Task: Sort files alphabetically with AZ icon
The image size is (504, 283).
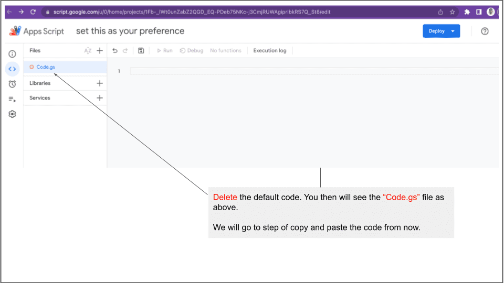Action: (88, 51)
